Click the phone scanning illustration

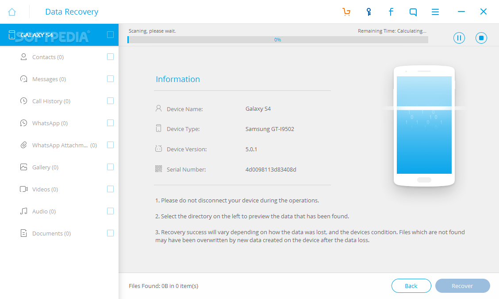click(424, 126)
